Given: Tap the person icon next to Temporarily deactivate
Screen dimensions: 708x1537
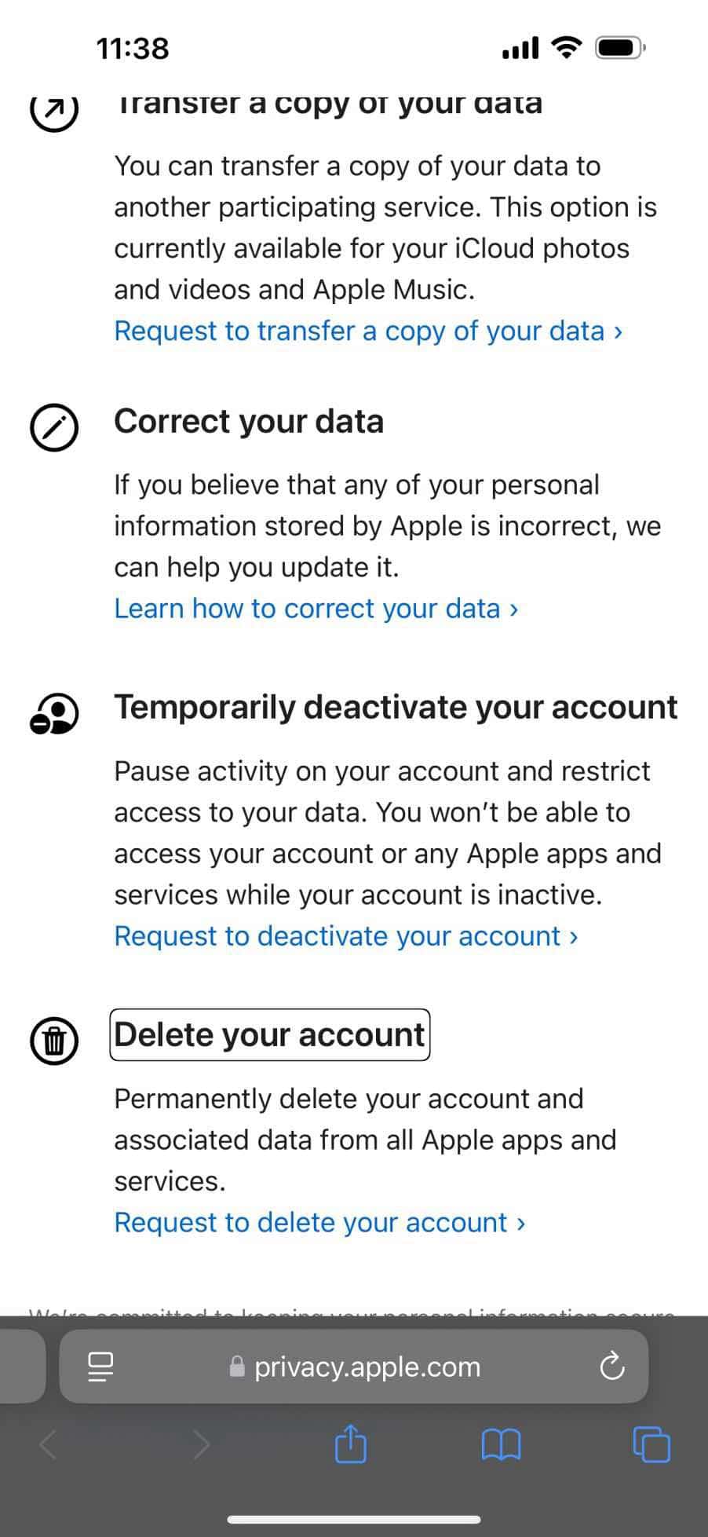Looking at the screenshot, I should tap(53, 714).
